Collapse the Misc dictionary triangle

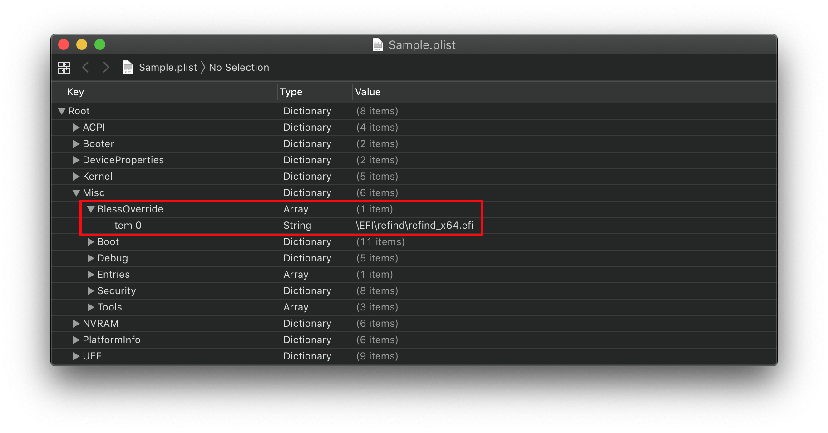(x=76, y=193)
